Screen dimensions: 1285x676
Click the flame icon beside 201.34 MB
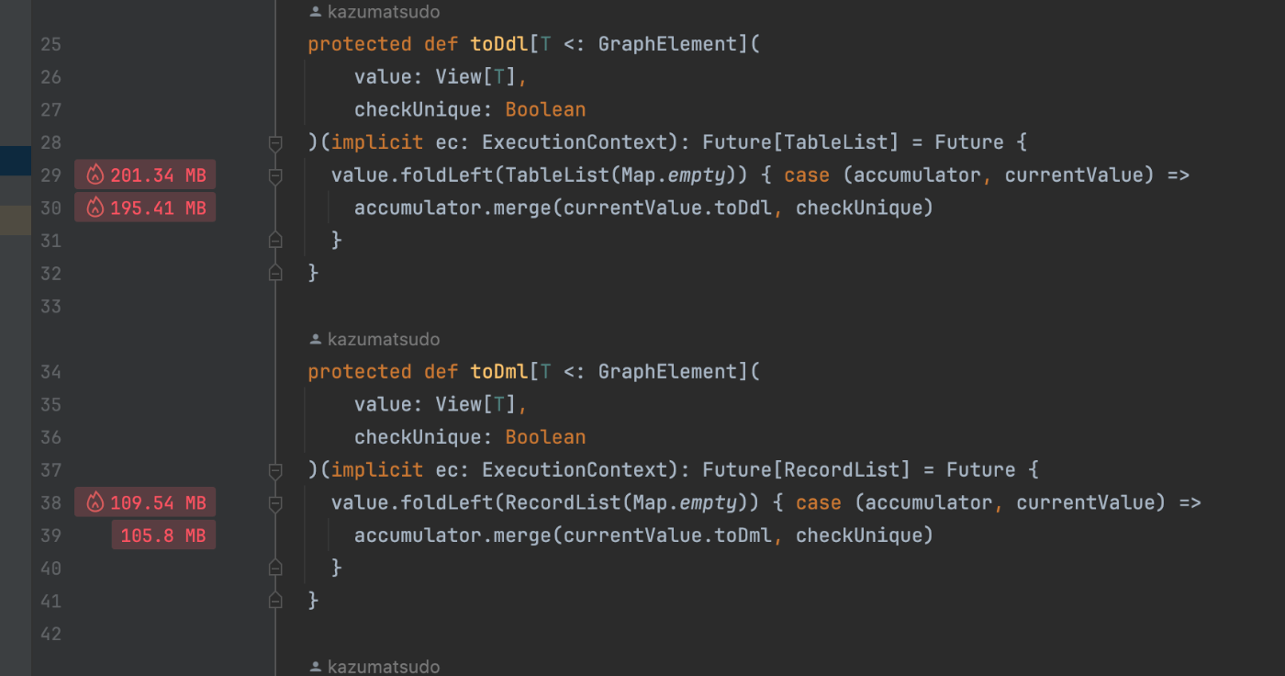point(95,175)
